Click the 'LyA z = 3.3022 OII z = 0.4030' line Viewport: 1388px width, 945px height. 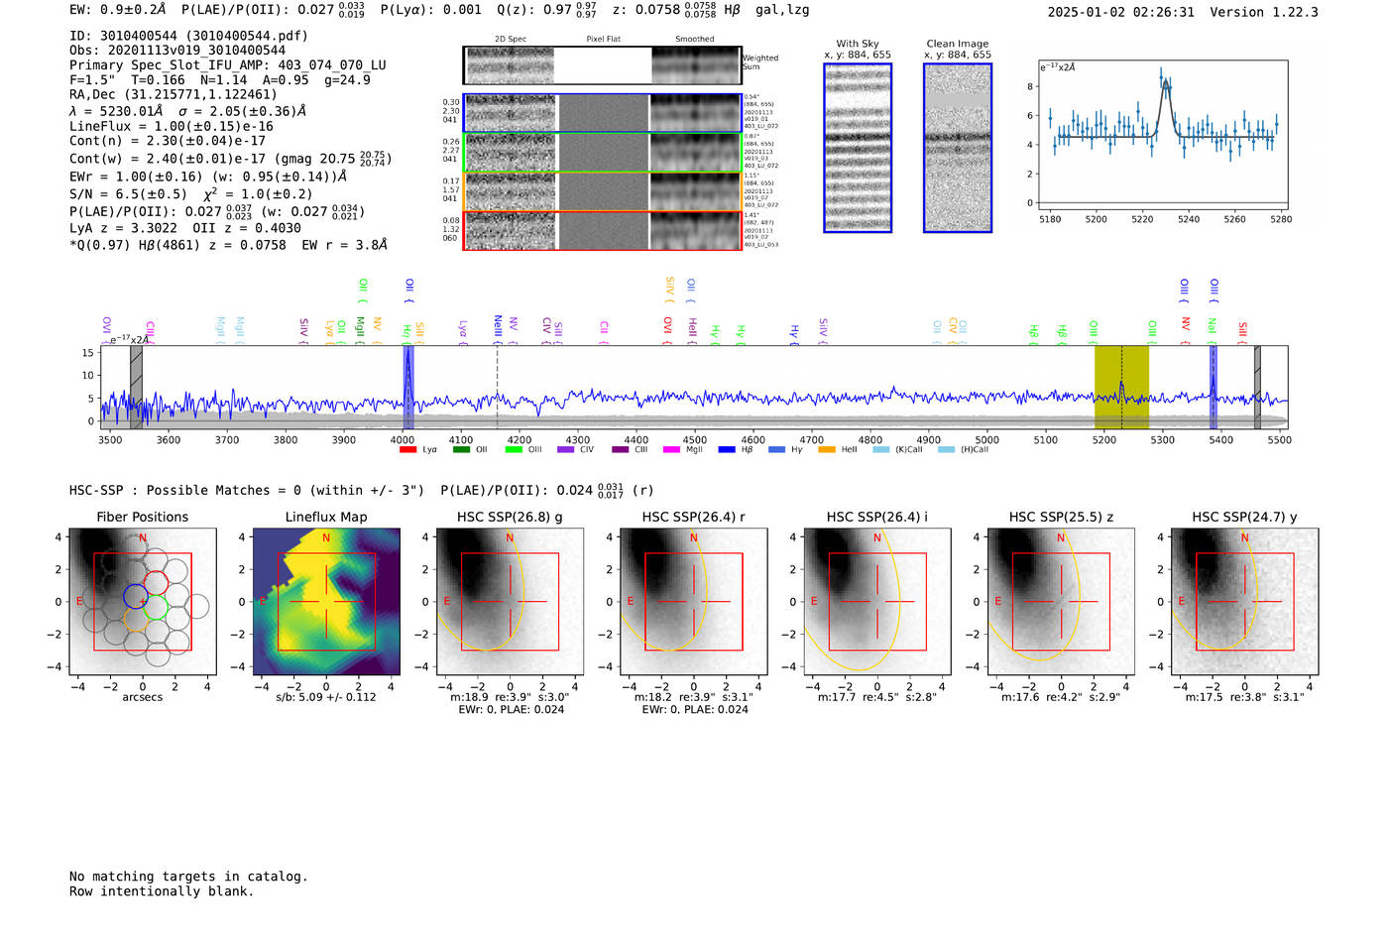[185, 228]
